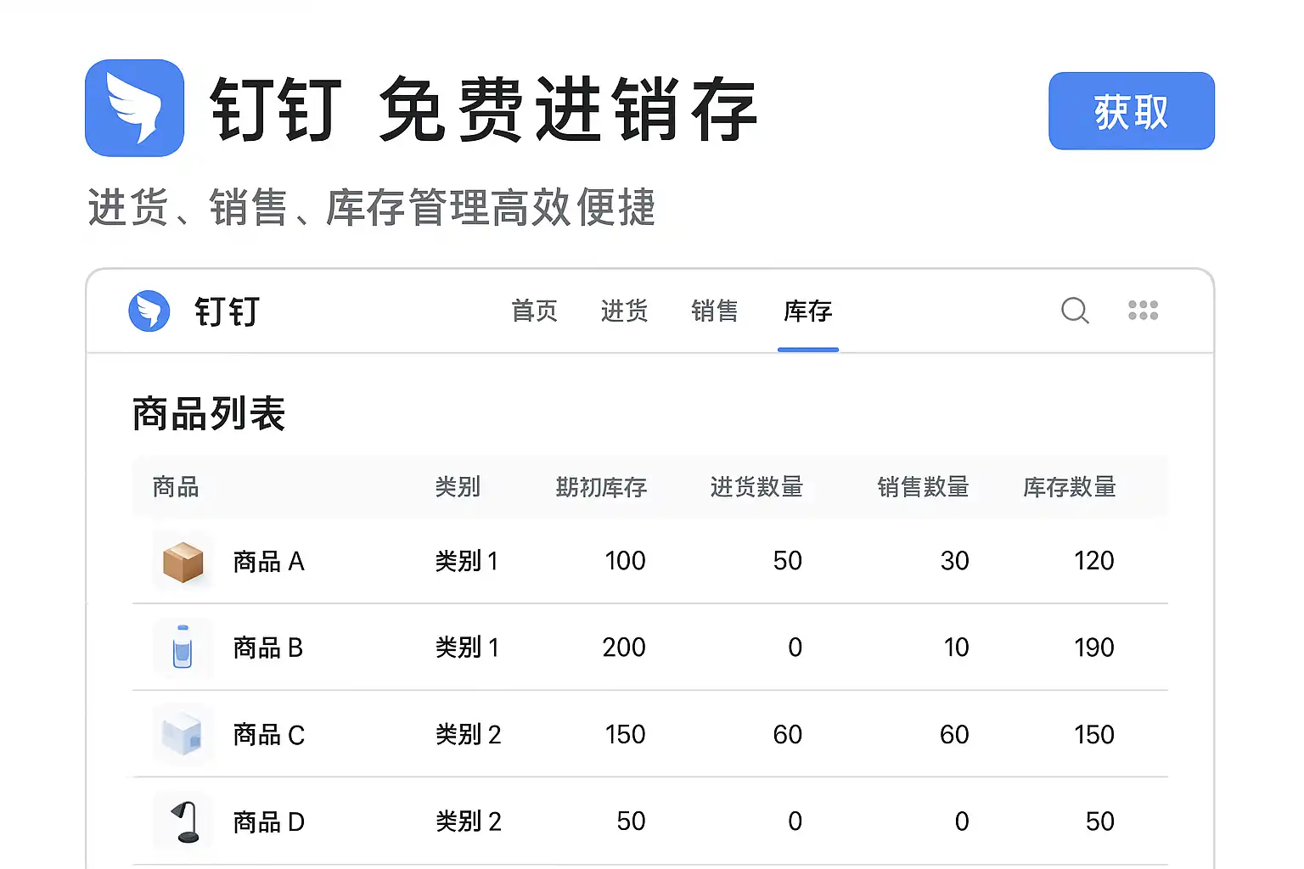Click the 销售数量 column header
Viewport: 1304px width, 869px height.
pos(923,487)
